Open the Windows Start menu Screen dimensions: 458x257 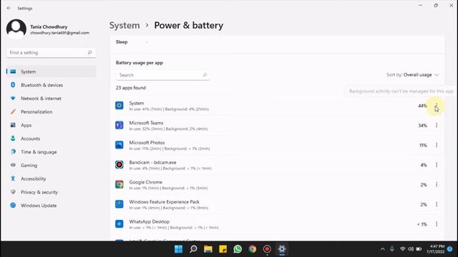[178, 249]
